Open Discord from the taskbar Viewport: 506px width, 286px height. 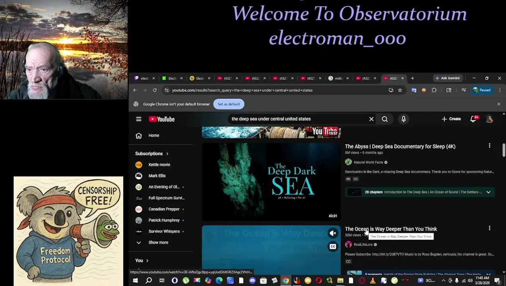click(x=252, y=281)
